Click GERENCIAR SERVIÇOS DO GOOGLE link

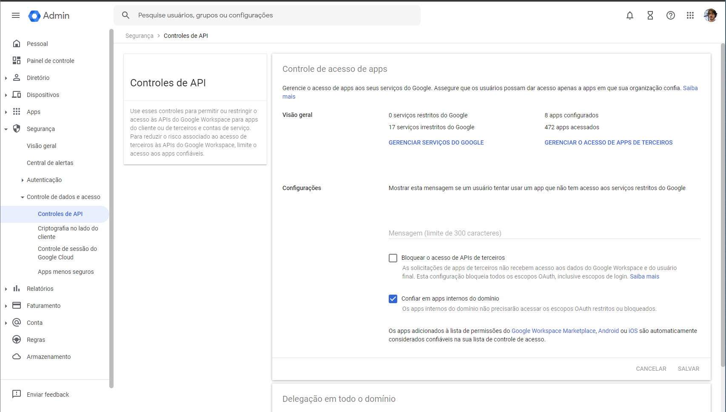point(436,142)
